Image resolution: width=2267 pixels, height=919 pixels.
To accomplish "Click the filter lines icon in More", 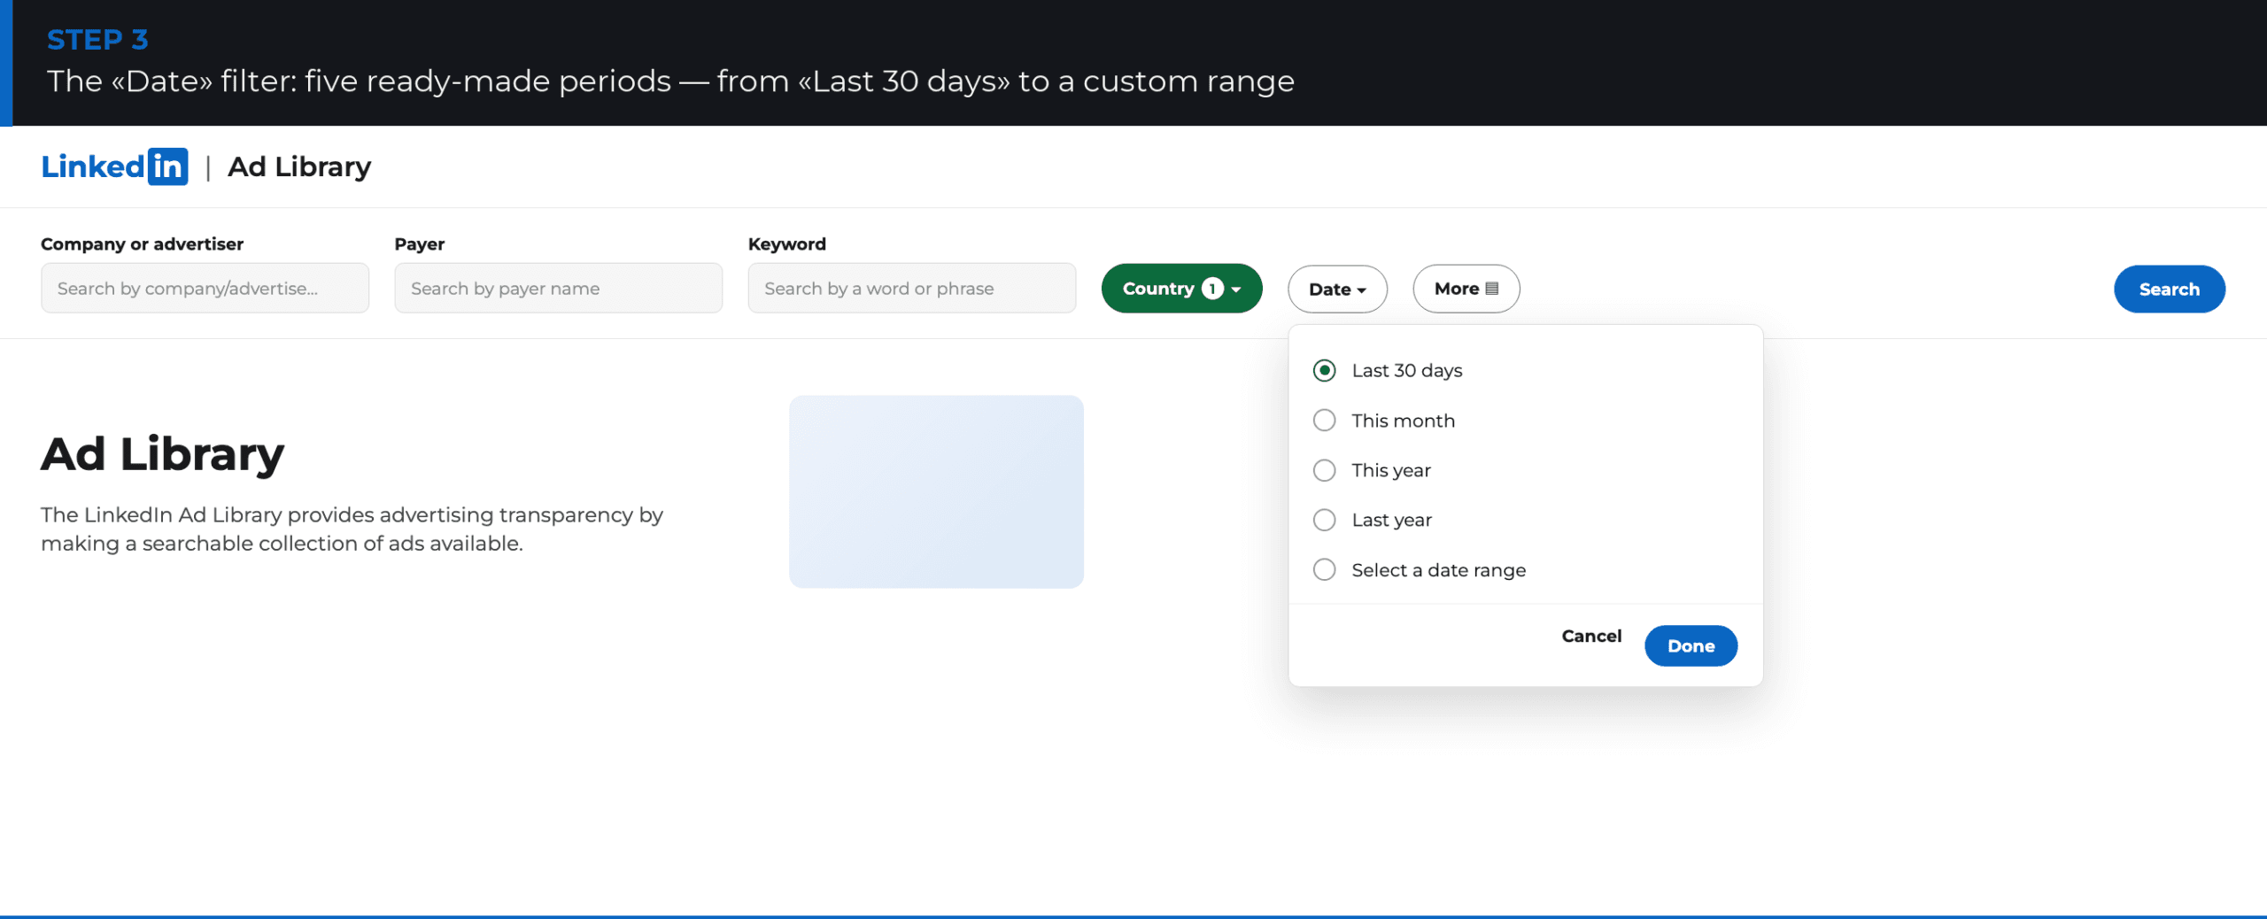I will 1492,289.
